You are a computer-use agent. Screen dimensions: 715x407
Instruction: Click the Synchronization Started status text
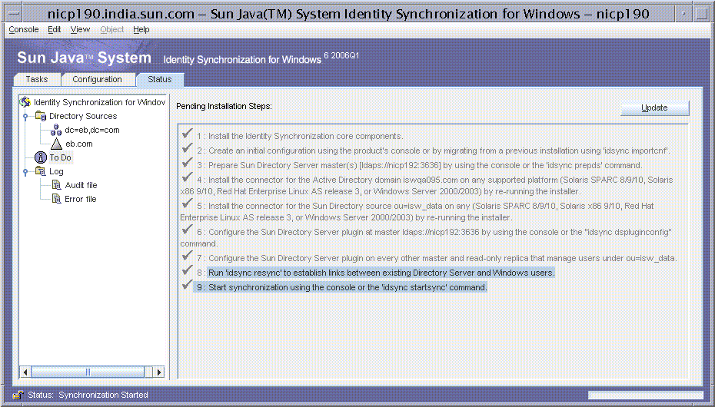click(103, 395)
